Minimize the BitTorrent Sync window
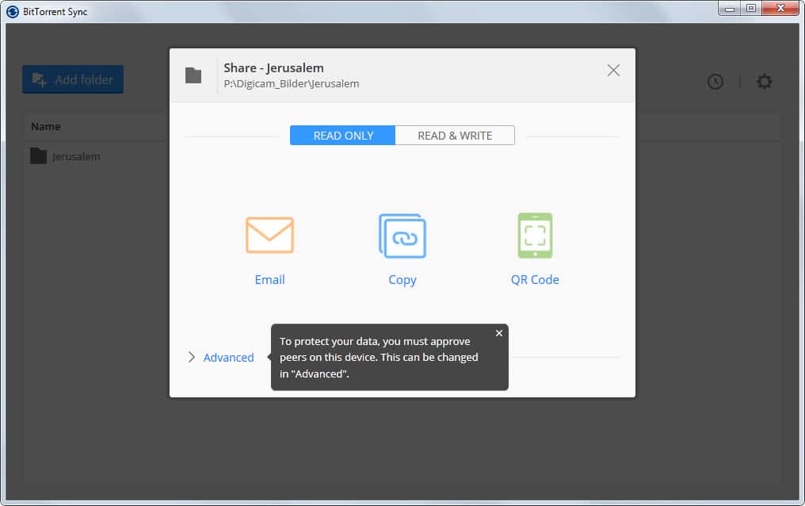The image size is (805, 506). click(730, 8)
